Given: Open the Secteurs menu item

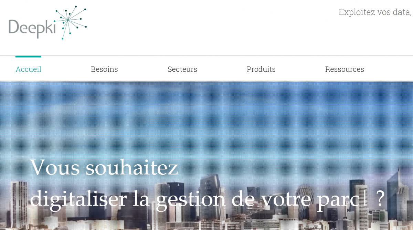Looking at the screenshot, I should pyautogui.click(x=182, y=69).
